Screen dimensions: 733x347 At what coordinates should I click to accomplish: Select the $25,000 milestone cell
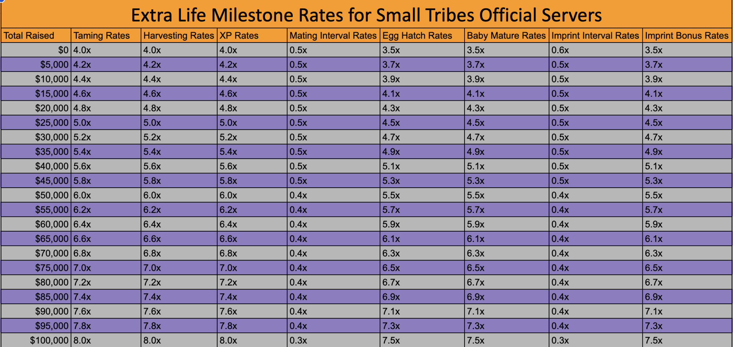(x=52, y=123)
